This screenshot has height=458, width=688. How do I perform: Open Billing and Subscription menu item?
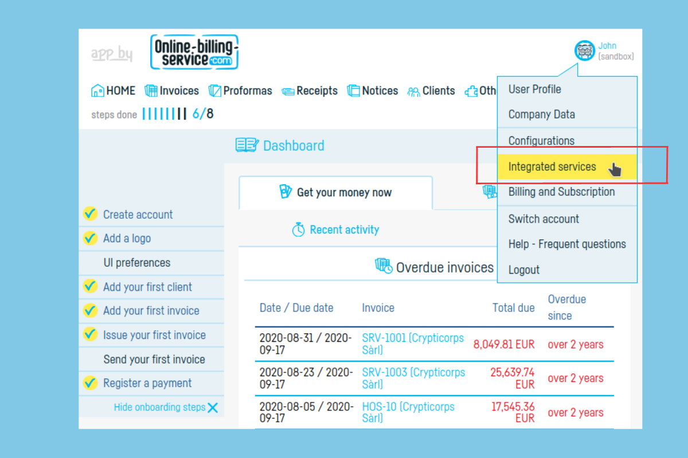(x=561, y=192)
